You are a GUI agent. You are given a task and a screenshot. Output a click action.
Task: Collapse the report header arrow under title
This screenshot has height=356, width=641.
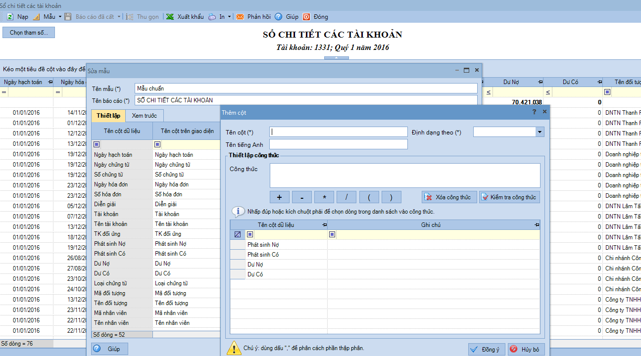tap(337, 58)
